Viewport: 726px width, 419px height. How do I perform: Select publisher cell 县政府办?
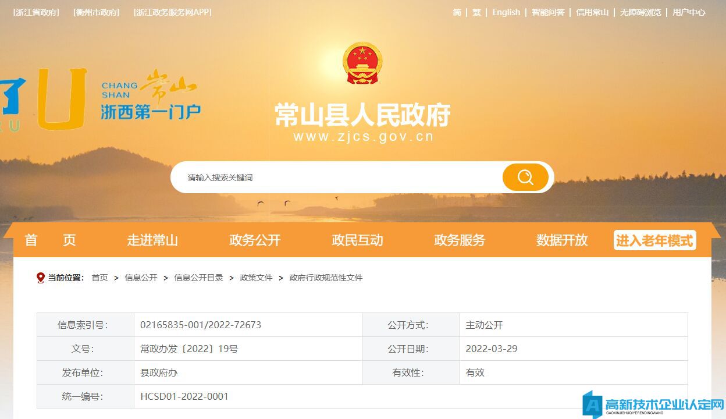[248, 372]
